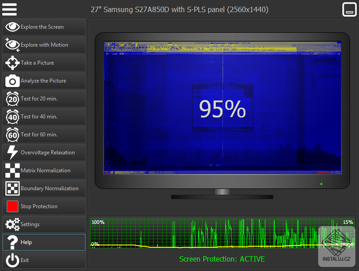
Task: Run Analyze the Picture
Action: 43,81
